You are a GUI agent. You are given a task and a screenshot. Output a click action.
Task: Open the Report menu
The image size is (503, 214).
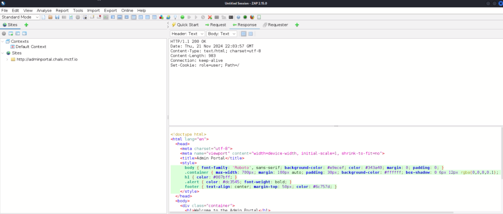point(62,11)
